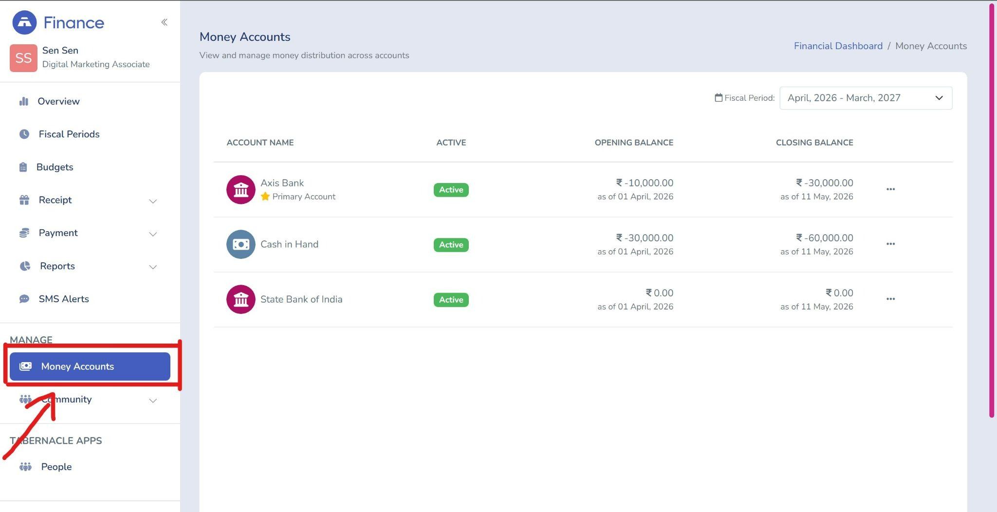
Task: Click the State Bank of India name
Action: 301,299
